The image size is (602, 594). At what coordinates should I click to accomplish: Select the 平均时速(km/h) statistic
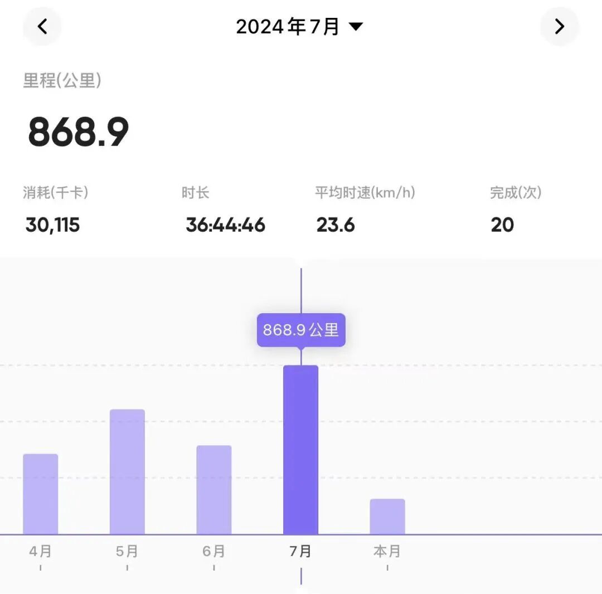[365, 193]
